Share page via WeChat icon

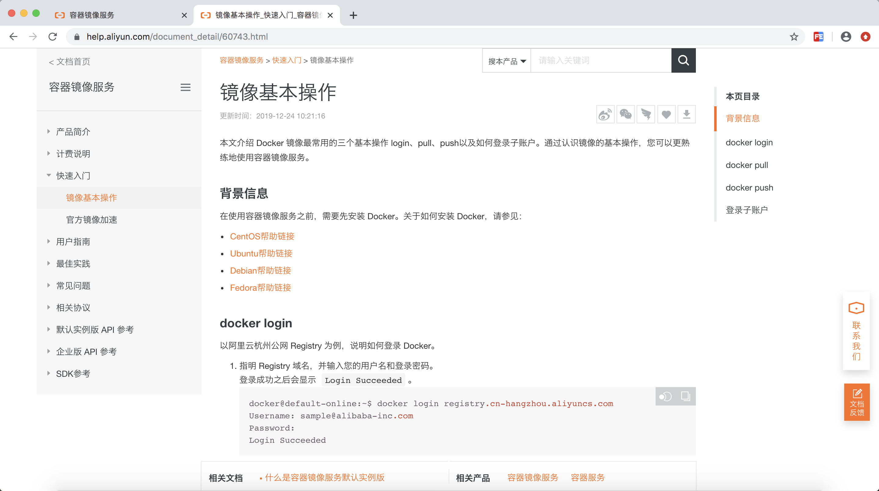[625, 115]
